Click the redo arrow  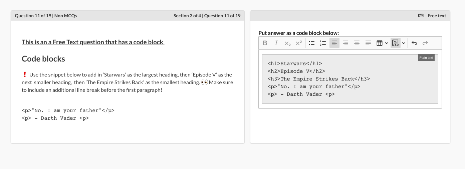click(425, 43)
